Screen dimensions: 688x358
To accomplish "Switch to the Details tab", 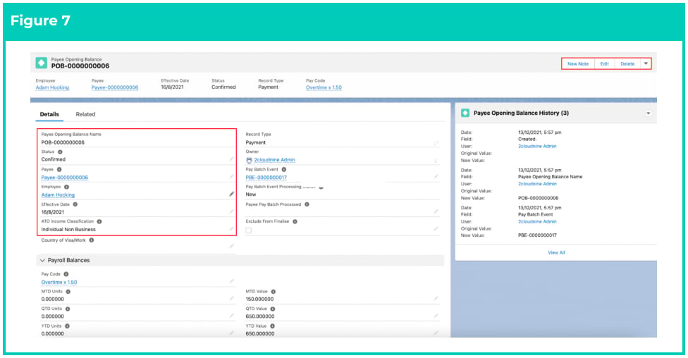I will point(49,114).
